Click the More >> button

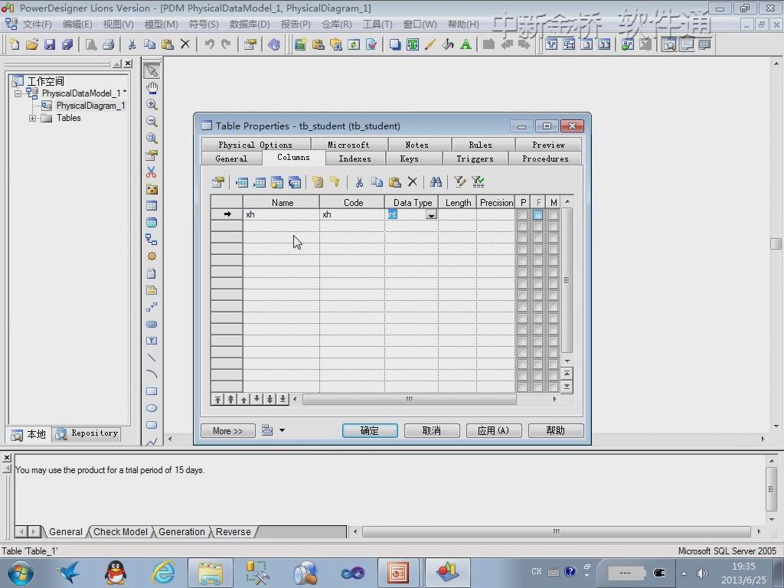tap(227, 430)
